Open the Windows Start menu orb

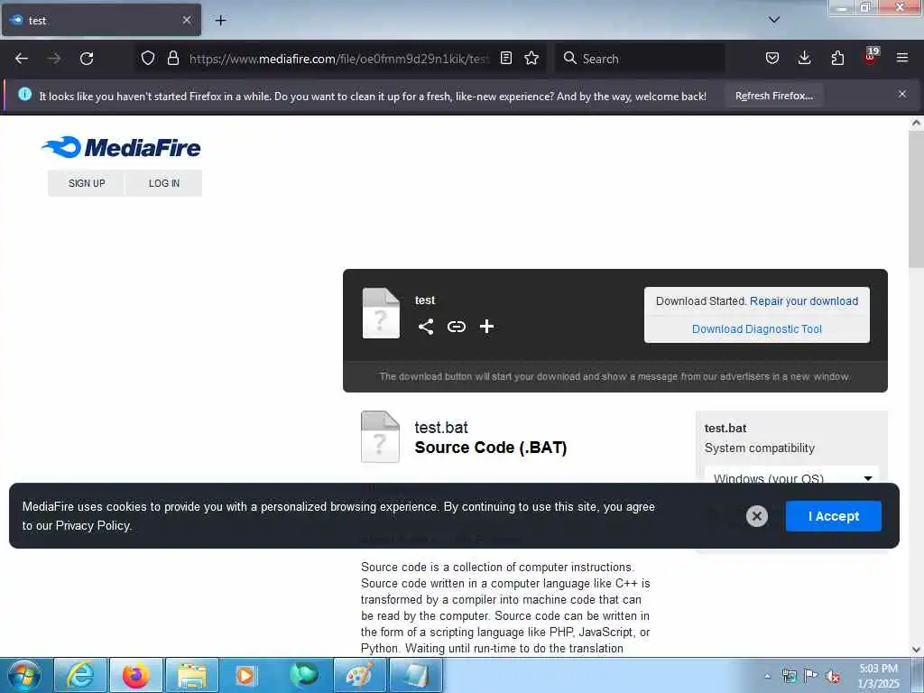point(24,675)
